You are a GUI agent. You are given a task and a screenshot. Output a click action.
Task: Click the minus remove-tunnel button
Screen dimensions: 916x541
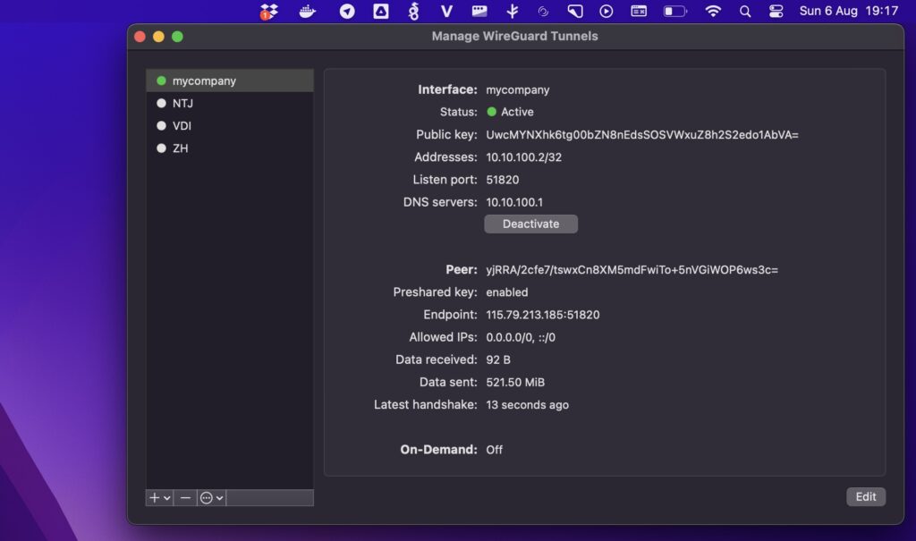(x=185, y=498)
